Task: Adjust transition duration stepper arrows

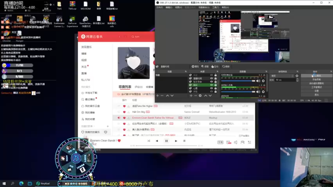Action: (x=297, y=80)
